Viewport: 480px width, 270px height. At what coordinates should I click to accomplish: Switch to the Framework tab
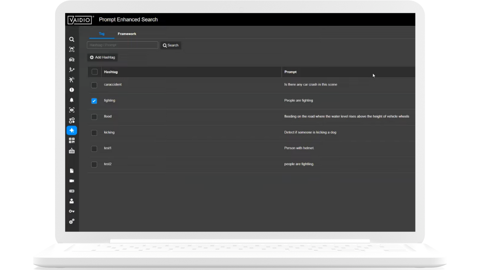click(x=127, y=34)
